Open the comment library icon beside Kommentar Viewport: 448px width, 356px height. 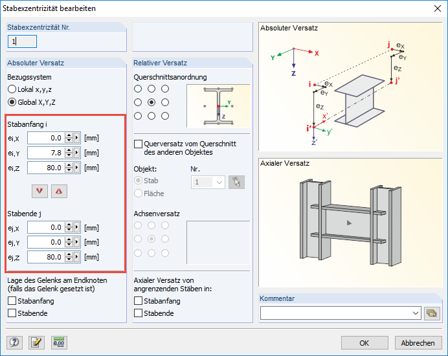(x=432, y=313)
